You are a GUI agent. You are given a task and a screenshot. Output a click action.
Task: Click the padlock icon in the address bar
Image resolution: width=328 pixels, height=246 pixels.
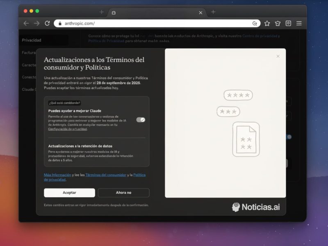[x=60, y=23]
